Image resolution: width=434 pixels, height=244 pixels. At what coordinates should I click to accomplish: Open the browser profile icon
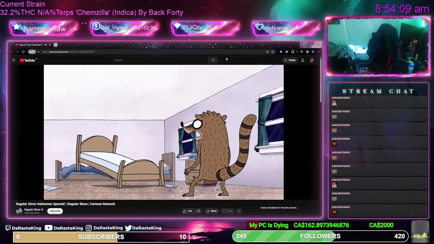[307, 52]
